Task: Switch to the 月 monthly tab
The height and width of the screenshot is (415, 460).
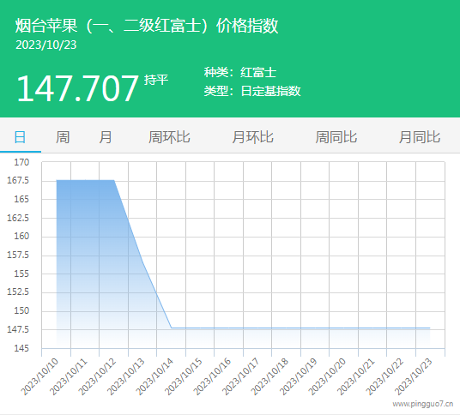Action: coord(106,137)
